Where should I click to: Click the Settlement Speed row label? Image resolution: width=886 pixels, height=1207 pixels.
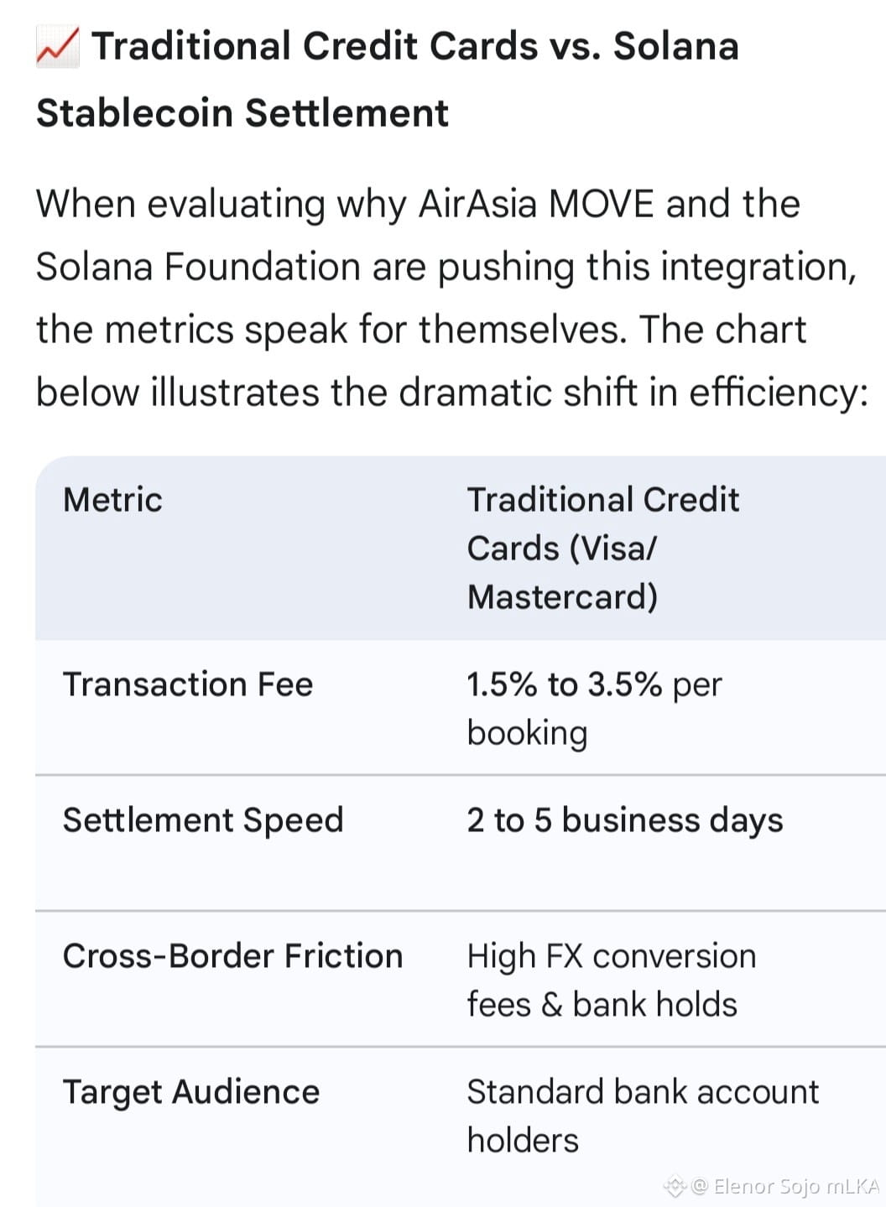[203, 820]
